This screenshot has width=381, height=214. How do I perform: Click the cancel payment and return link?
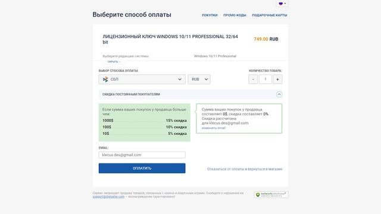(x=245, y=169)
